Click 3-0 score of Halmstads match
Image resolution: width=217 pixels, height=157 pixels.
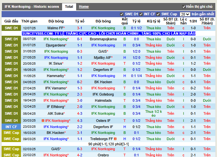tap(79, 100)
